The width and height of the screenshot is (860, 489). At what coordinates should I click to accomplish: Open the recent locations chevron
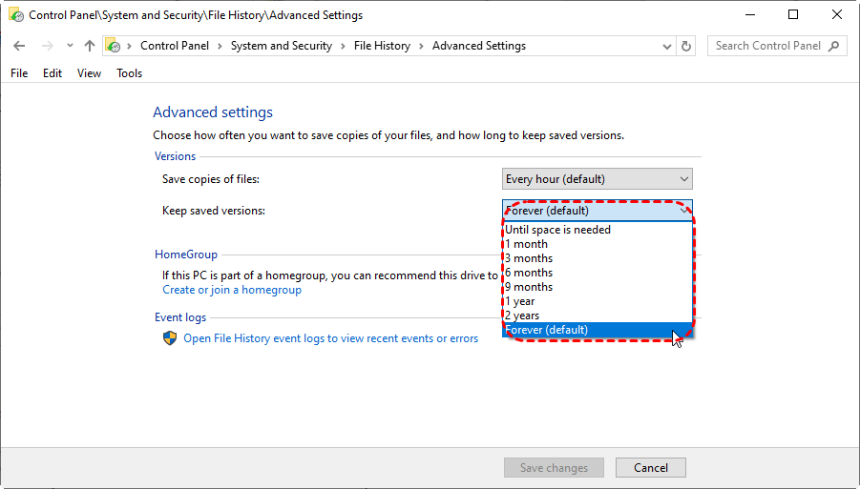click(69, 46)
